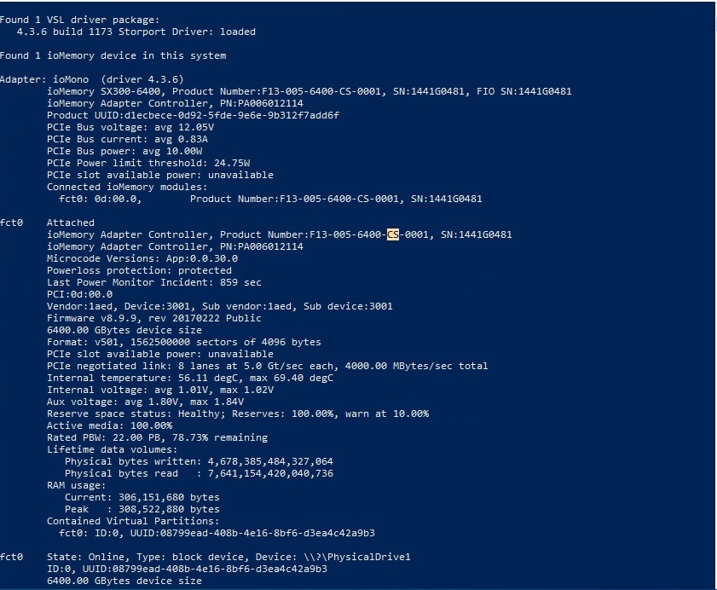Click the PCIe Bus current 0.83A line
This screenshot has width=717, height=590.
pos(127,139)
